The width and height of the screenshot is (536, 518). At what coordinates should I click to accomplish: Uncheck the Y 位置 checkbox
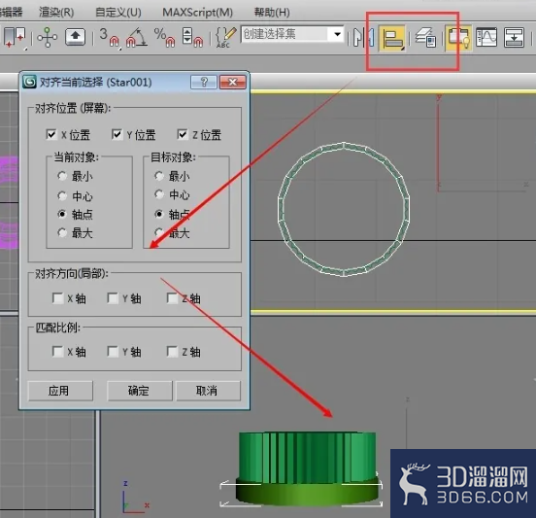pyautogui.click(x=117, y=134)
